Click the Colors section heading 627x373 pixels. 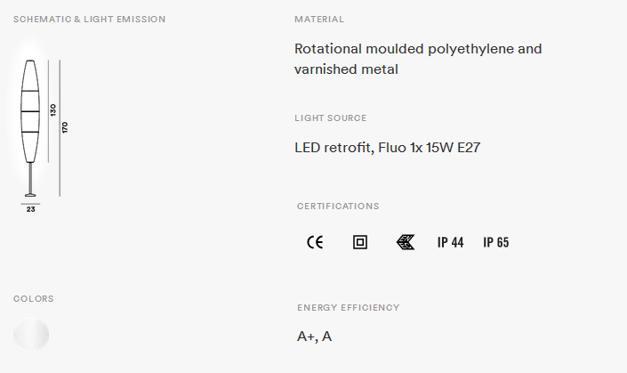[x=34, y=298]
